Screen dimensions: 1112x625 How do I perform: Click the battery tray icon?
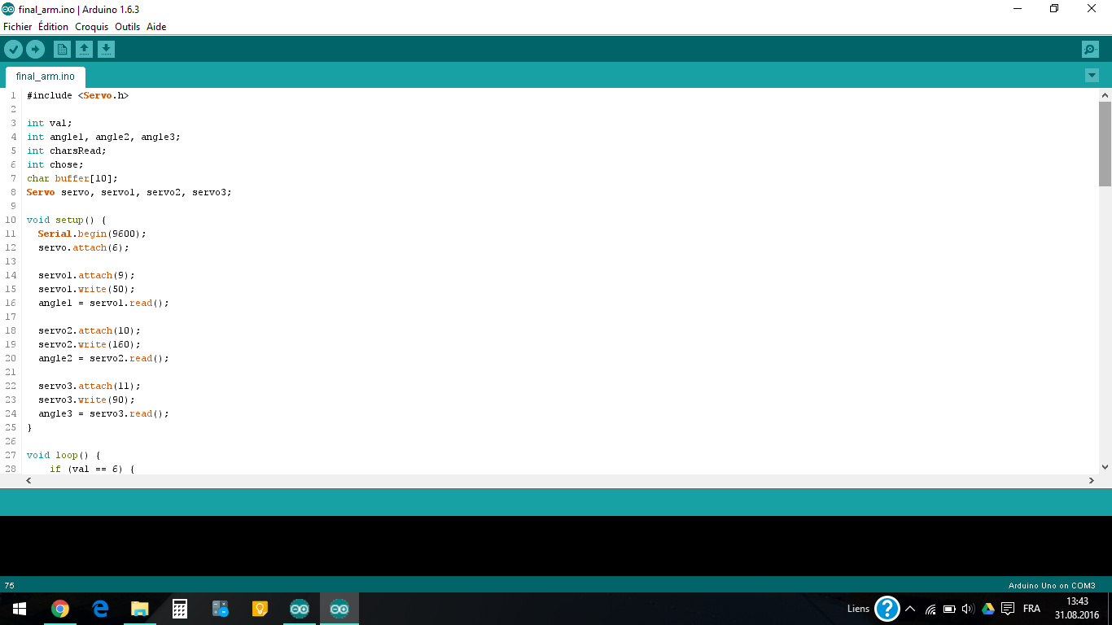tap(949, 609)
